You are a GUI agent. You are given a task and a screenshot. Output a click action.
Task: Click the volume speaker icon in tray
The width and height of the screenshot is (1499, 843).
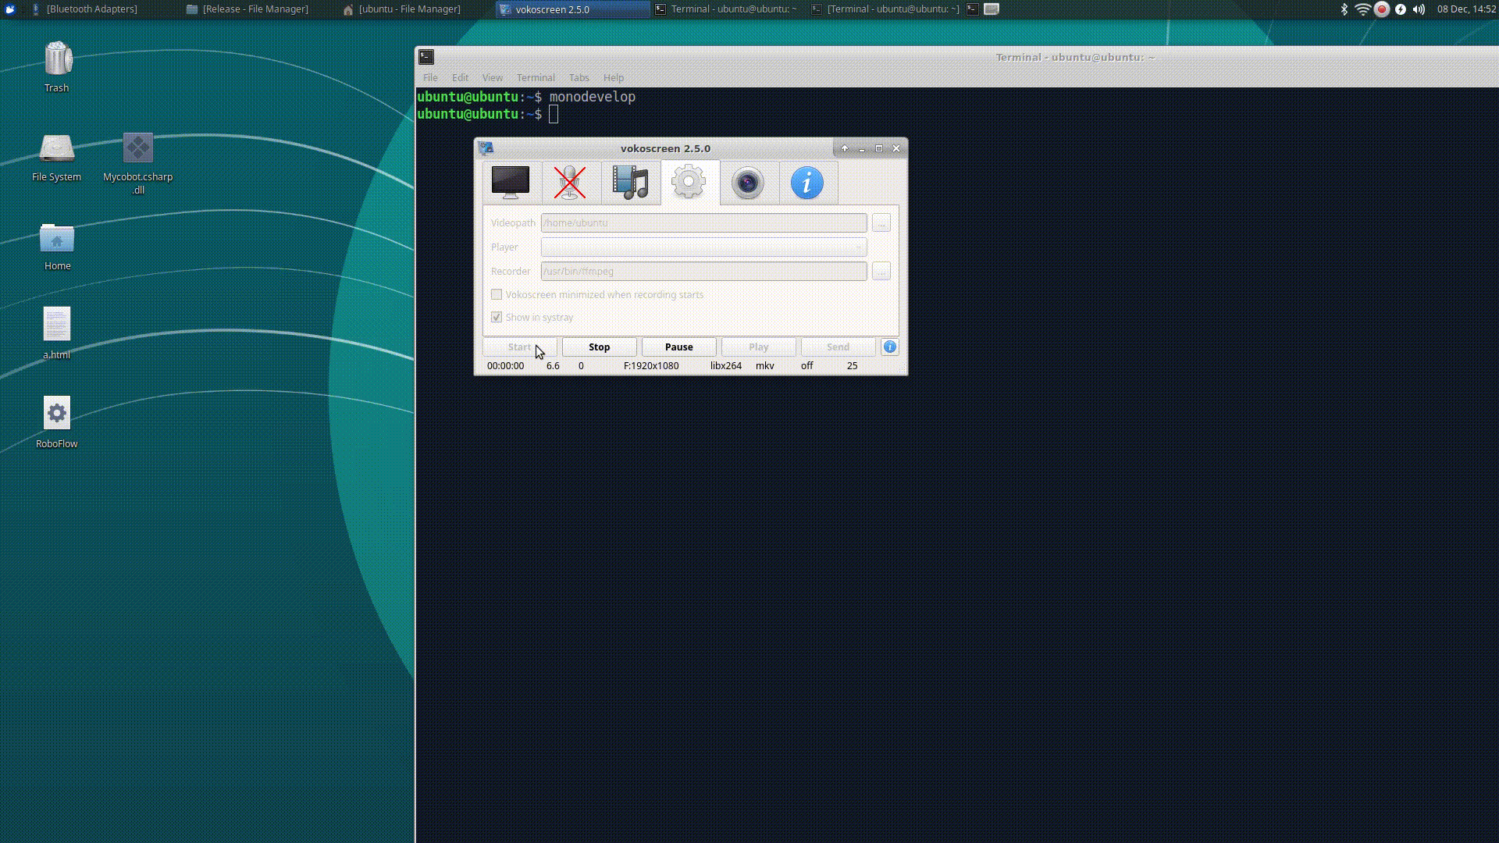[x=1419, y=9]
